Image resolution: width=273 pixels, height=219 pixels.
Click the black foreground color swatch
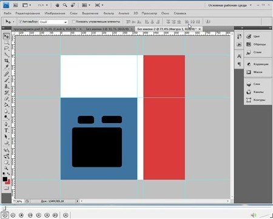tap(5, 179)
